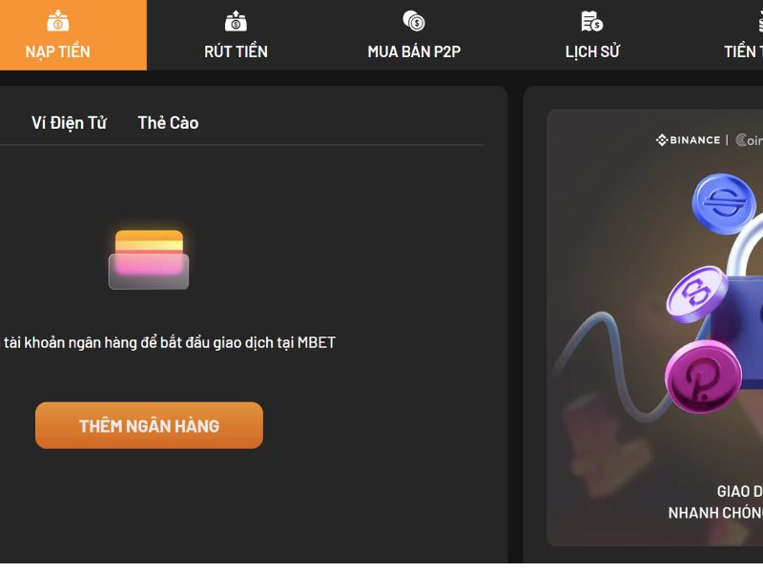Click the magenta Polkadot coin graphic

[704, 376]
